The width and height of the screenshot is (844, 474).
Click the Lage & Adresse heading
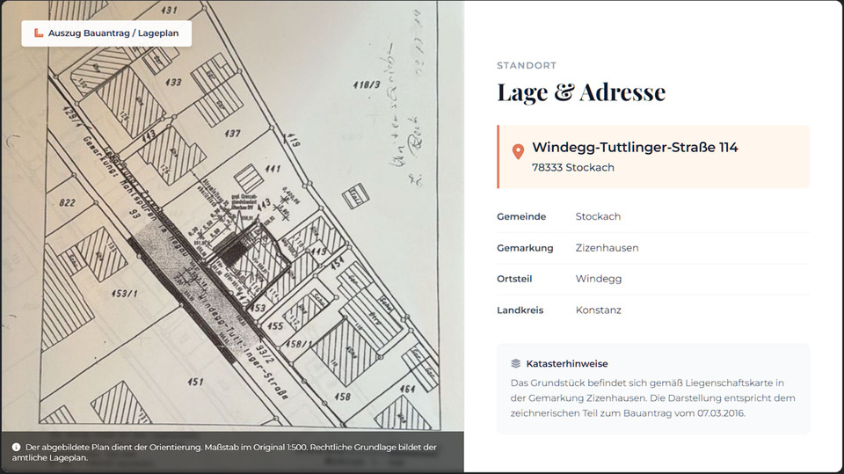(581, 92)
